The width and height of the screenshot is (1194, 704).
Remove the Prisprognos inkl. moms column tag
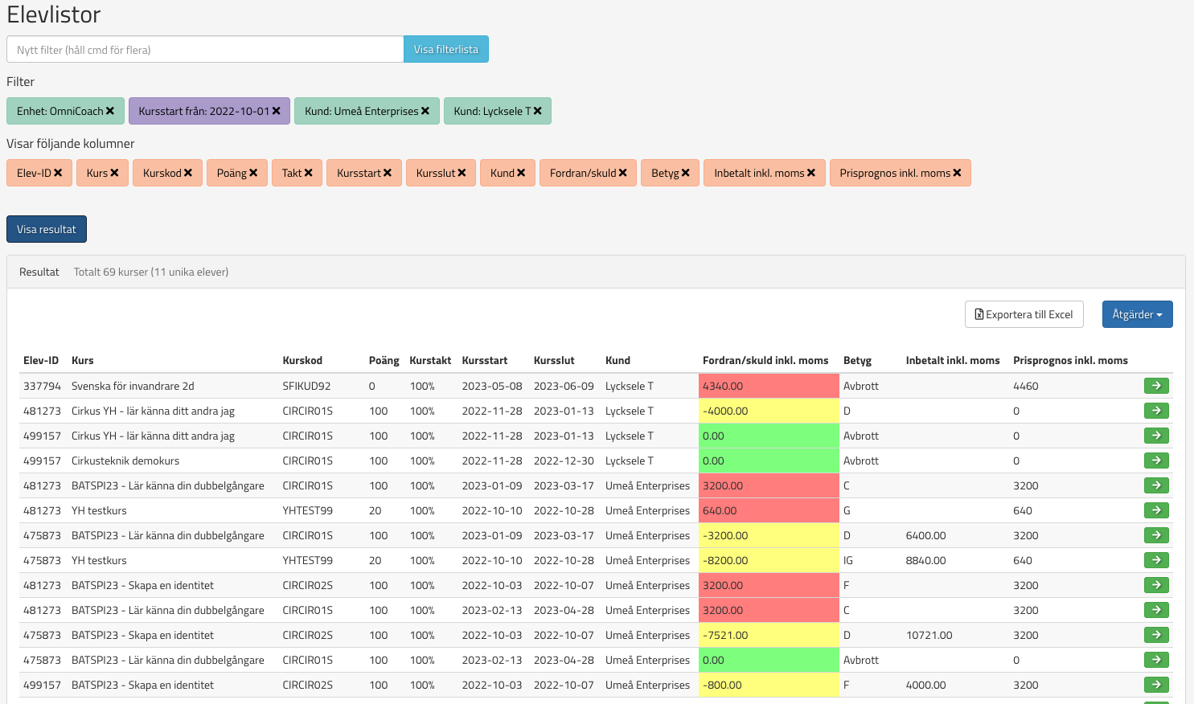[x=957, y=174]
